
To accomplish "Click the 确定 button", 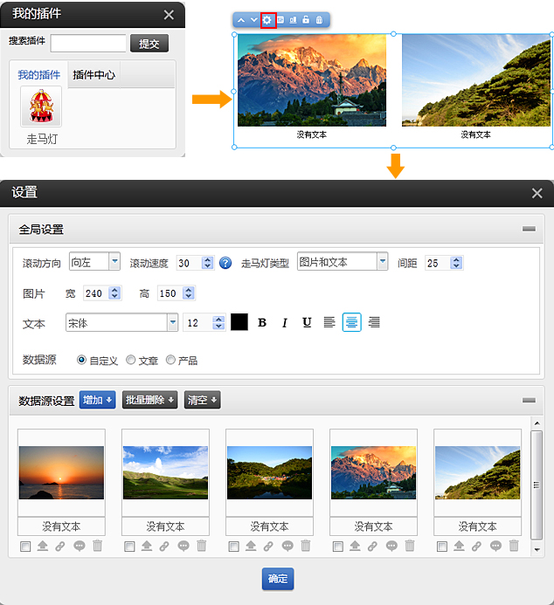I will coord(277,578).
